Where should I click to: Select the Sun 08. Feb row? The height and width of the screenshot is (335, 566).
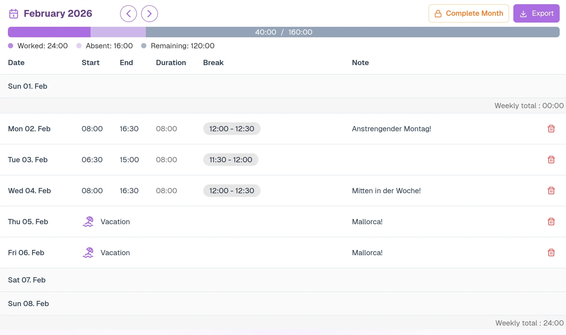(283, 303)
